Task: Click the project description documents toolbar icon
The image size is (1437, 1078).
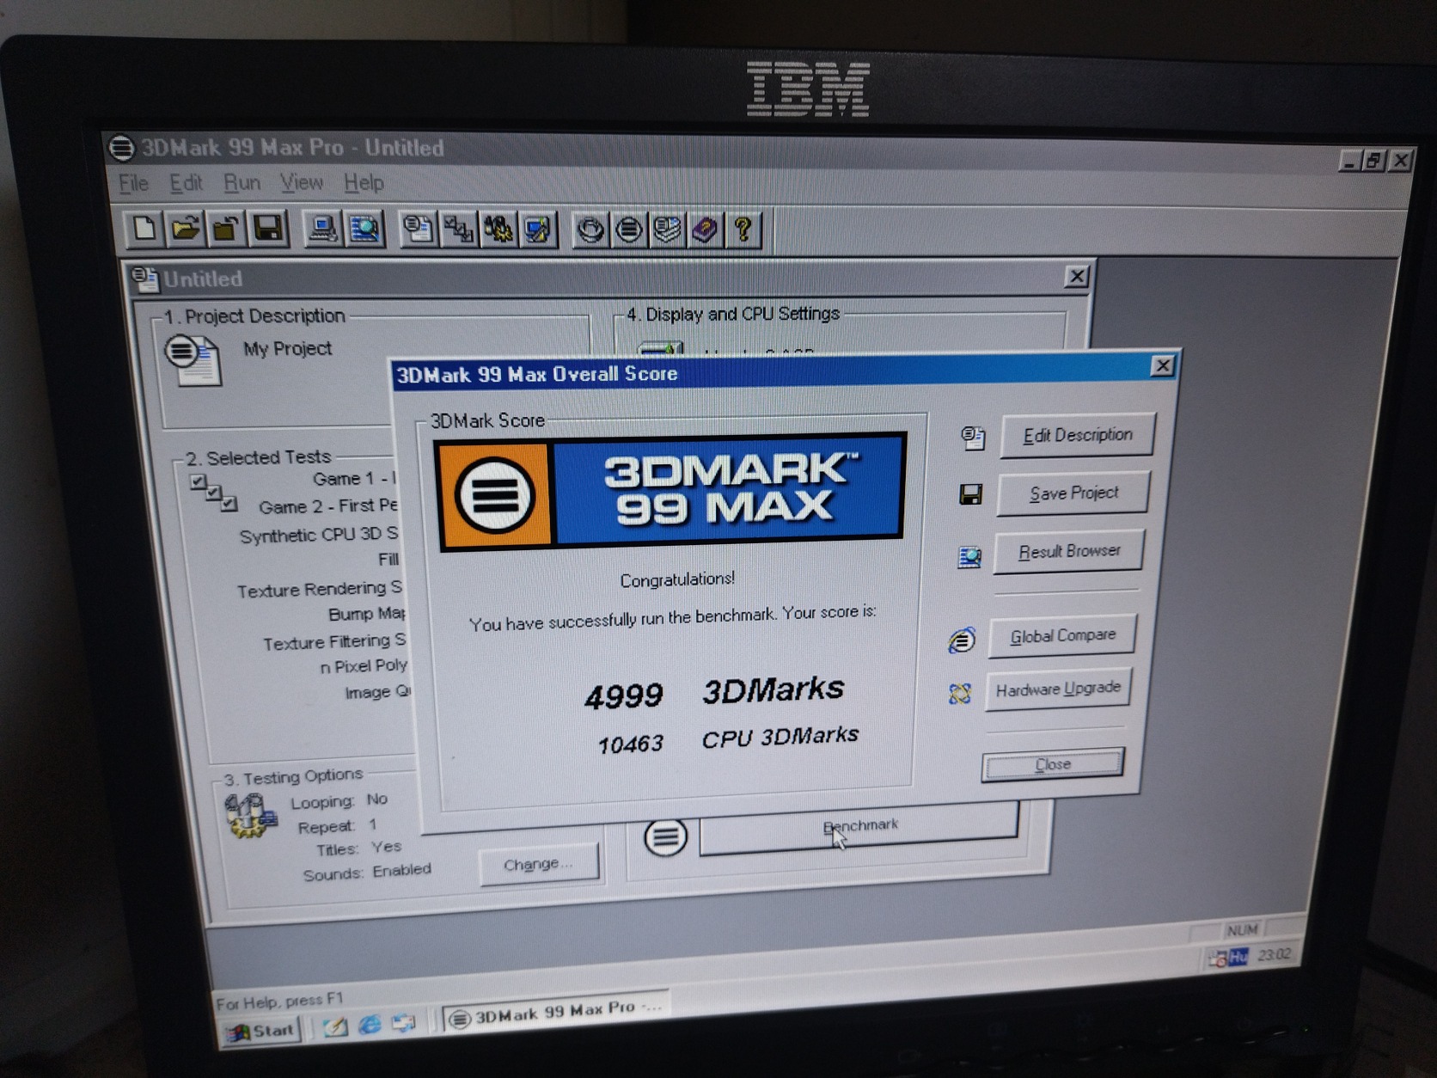Action: [x=419, y=229]
